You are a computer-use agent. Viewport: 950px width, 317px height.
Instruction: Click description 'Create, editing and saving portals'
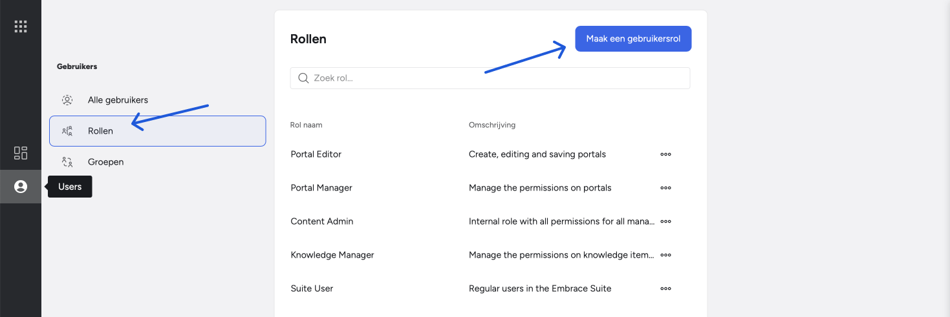pyautogui.click(x=537, y=154)
